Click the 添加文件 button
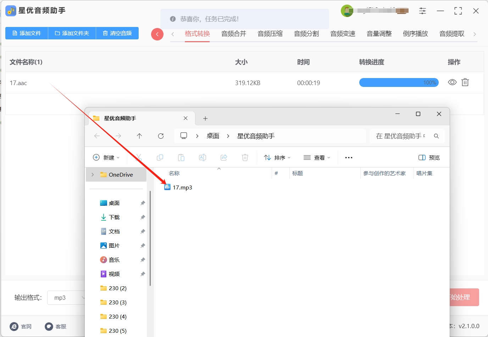Image resolution: width=488 pixels, height=337 pixels. (x=27, y=33)
